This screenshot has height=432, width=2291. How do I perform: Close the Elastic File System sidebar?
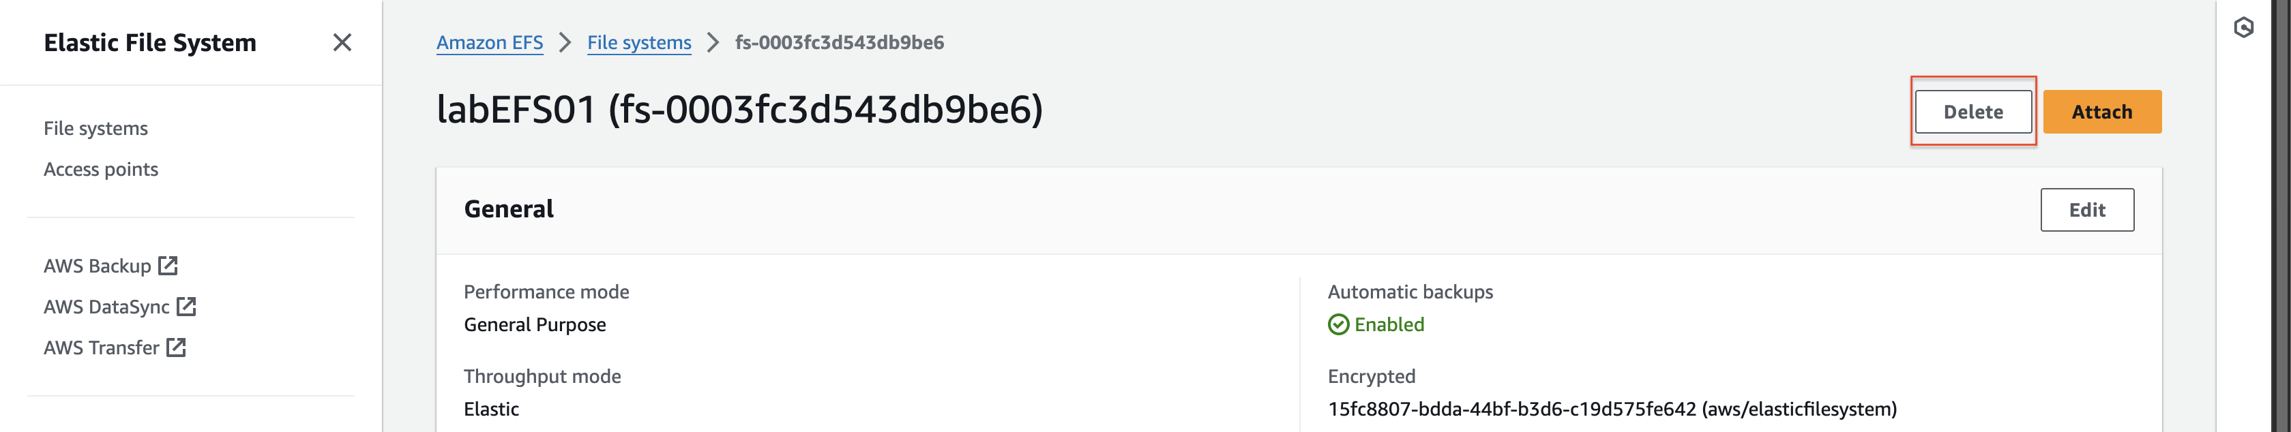click(x=342, y=43)
